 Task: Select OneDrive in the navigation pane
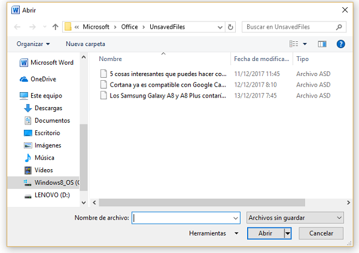coord(42,79)
